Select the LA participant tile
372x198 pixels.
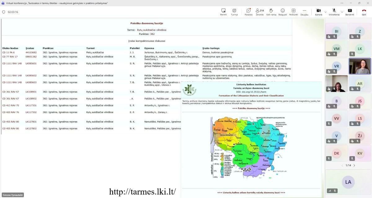point(348,182)
